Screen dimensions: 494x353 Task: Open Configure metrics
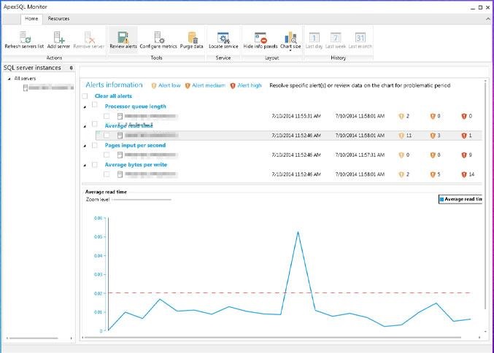click(158, 40)
